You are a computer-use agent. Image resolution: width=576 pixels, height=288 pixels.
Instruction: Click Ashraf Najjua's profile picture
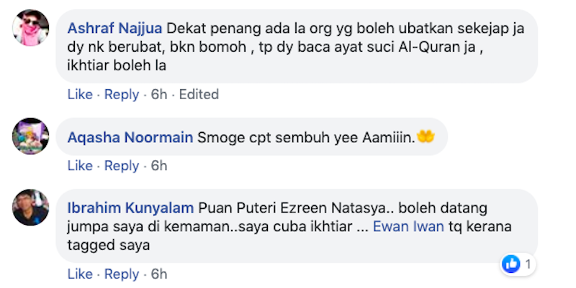point(30,29)
